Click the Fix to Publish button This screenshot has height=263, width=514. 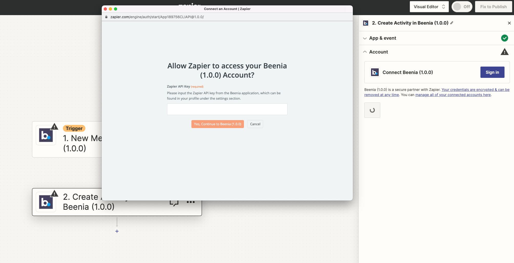click(x=493, y=7)
